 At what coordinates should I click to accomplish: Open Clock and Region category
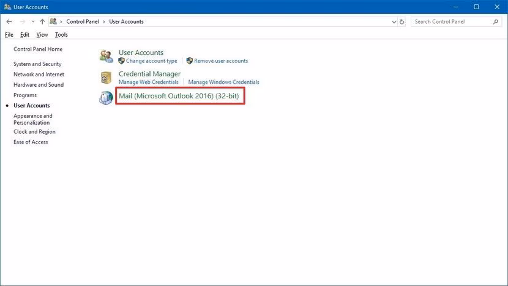tap(34, 131)
